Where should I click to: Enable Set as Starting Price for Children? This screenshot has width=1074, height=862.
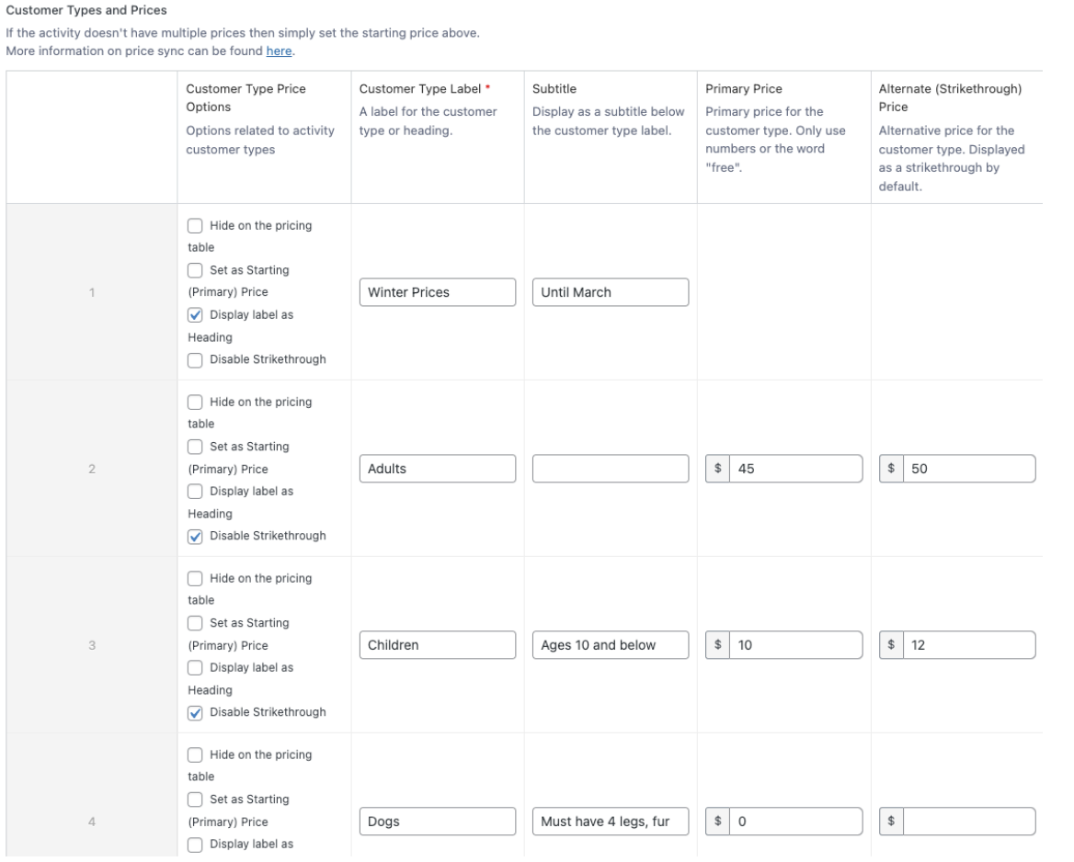coord(195,623)
